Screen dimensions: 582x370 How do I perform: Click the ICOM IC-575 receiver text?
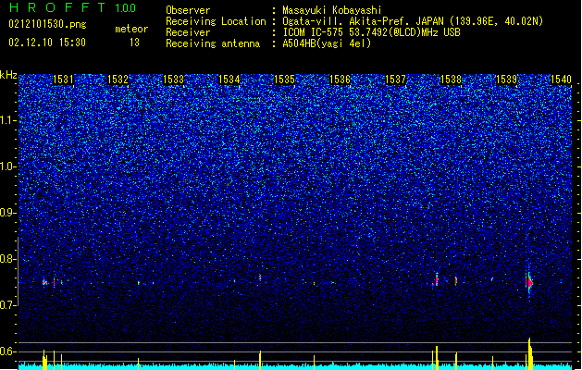tap(371, 32)
